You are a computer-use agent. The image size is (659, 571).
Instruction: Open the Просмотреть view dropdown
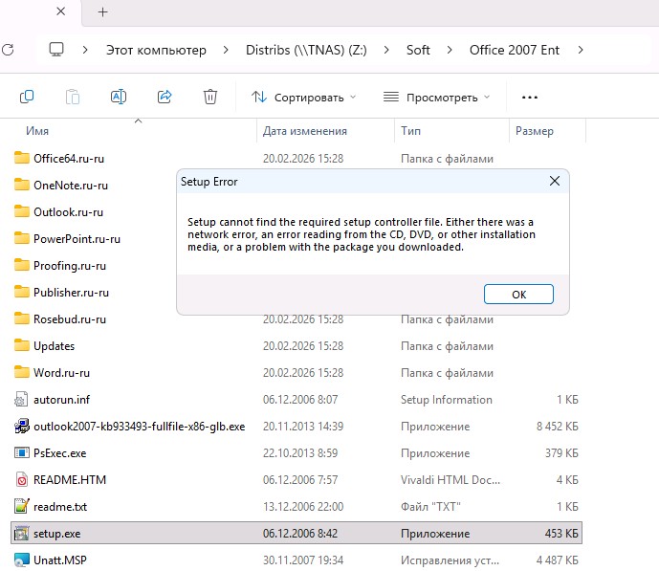coord(437,98)
